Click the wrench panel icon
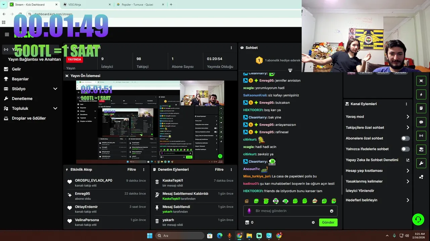The height and width of the screenshot is (241, 430). point(421,163)
